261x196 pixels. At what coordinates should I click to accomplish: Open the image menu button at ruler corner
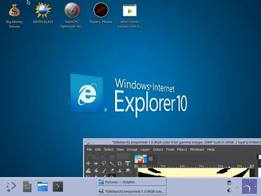(136, 166)
